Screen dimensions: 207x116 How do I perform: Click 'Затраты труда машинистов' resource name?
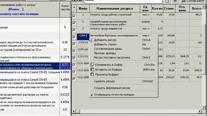(x=106, y=29)
